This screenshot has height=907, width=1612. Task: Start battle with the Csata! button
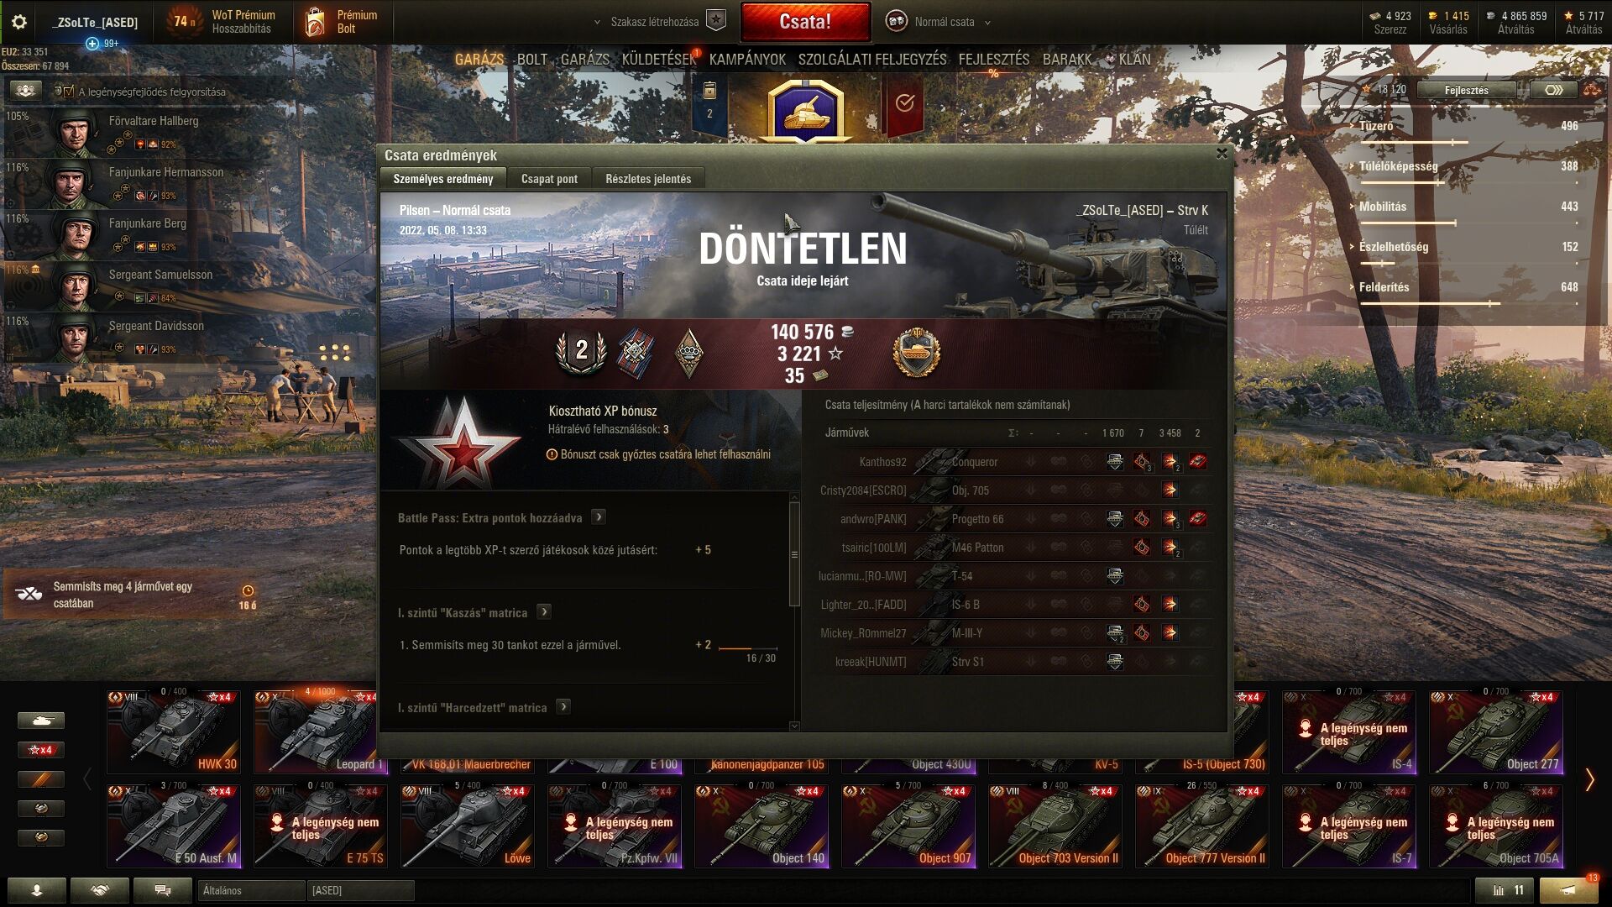tap(805, 22)
